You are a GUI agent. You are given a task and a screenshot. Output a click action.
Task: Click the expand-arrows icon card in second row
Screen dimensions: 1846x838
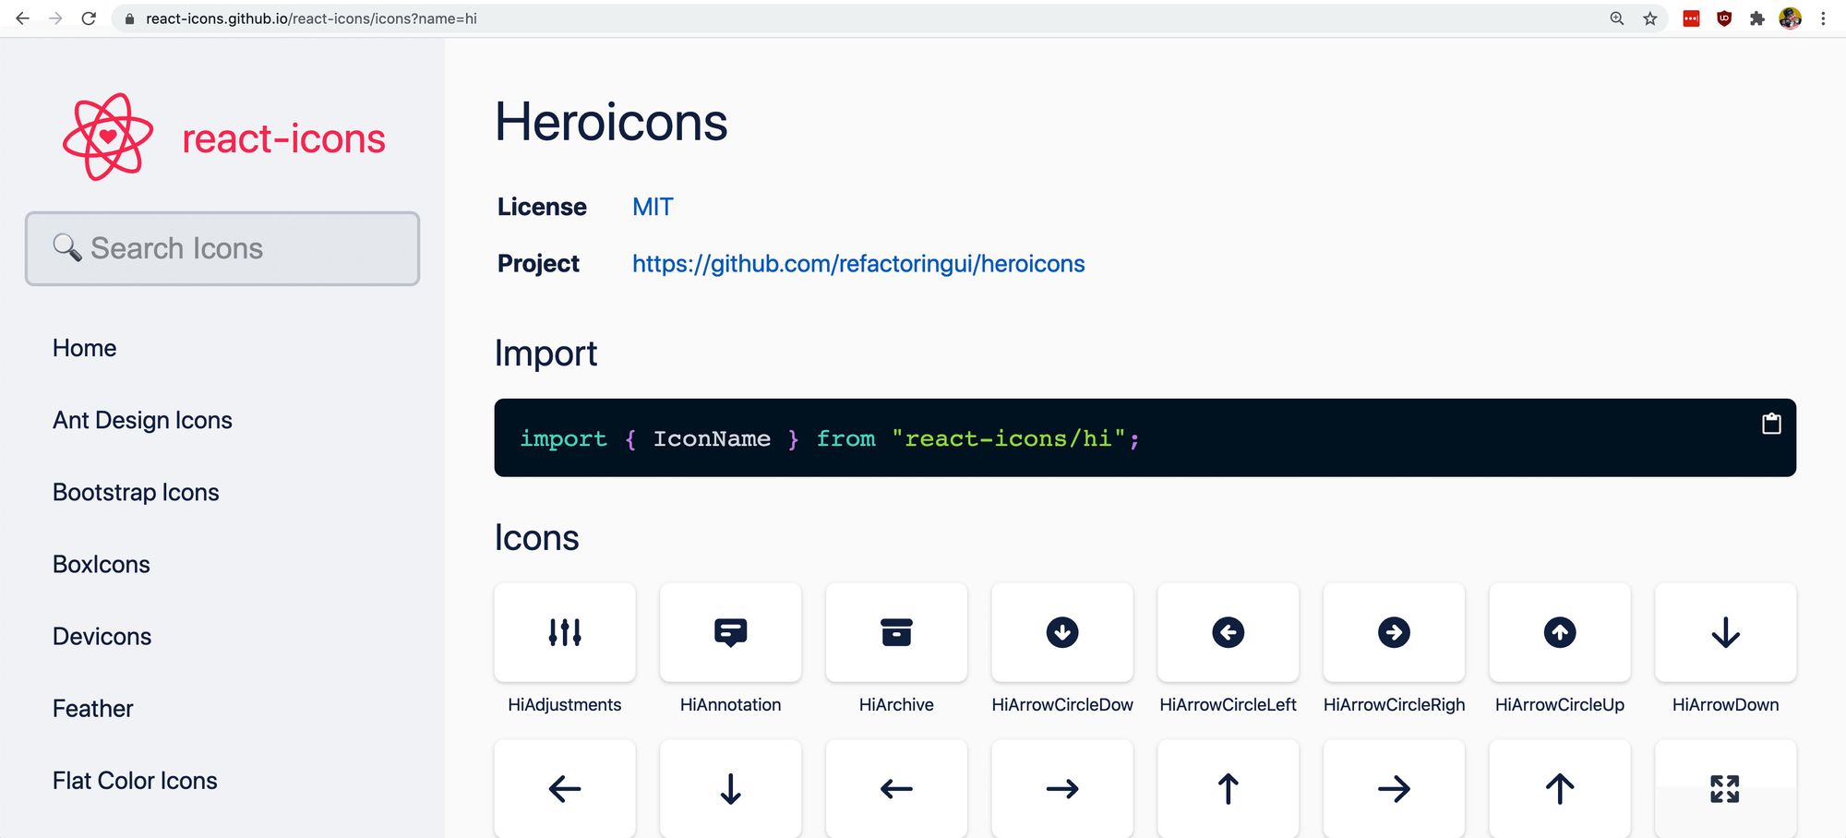(1726, 788)
